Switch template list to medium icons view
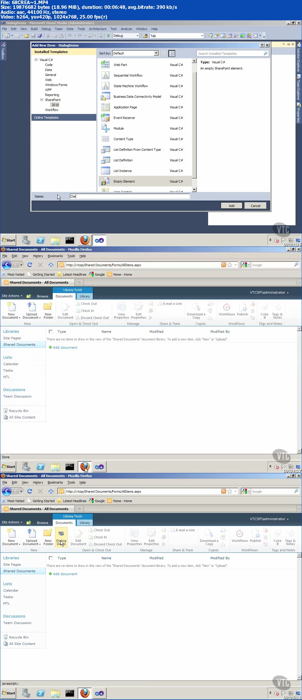The image size is (302, 700). [x=172, y=53]
